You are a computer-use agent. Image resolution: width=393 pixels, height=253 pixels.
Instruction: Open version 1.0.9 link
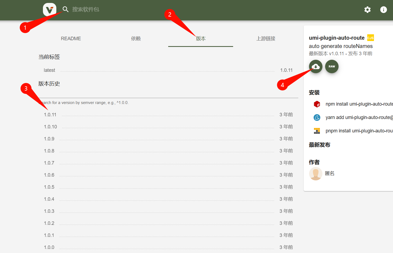[x=49, y=139]
